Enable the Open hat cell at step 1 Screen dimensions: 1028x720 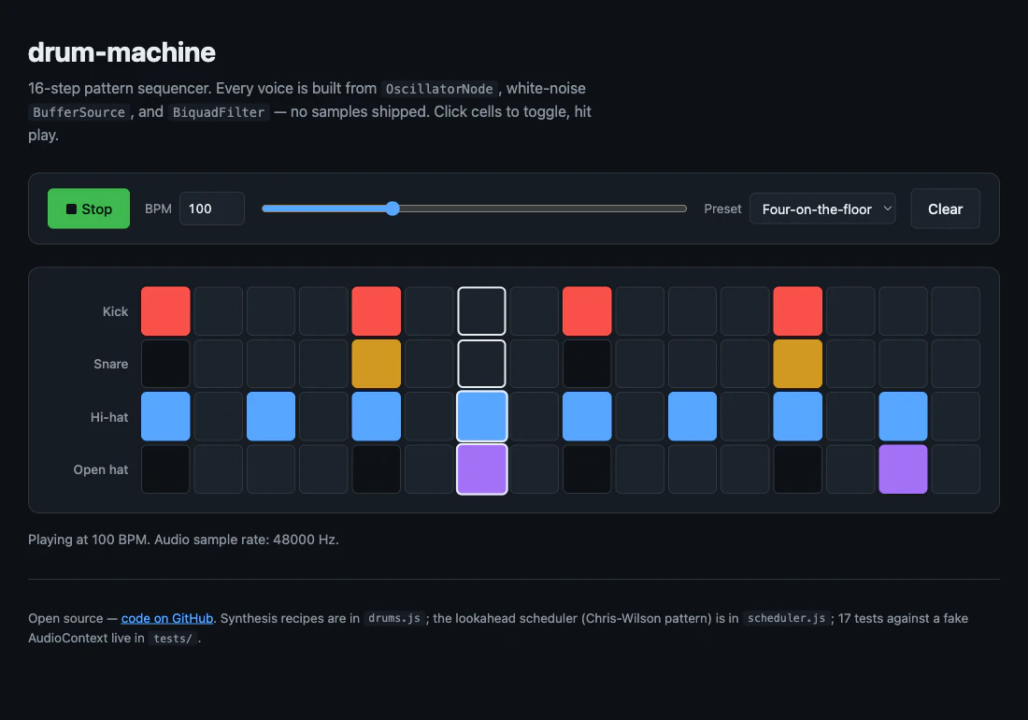click(165, 469)
